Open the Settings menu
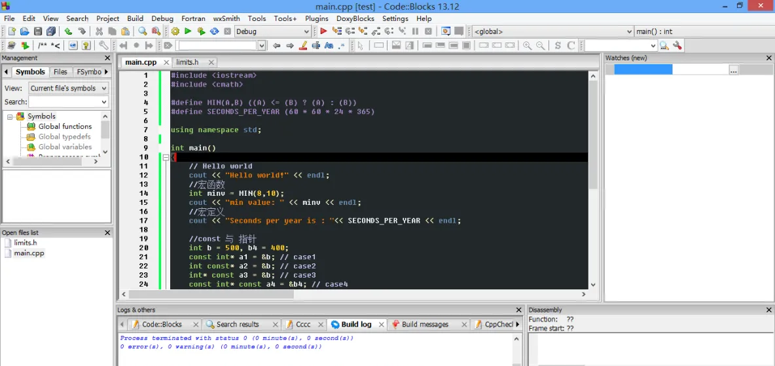 click(395, 18)
